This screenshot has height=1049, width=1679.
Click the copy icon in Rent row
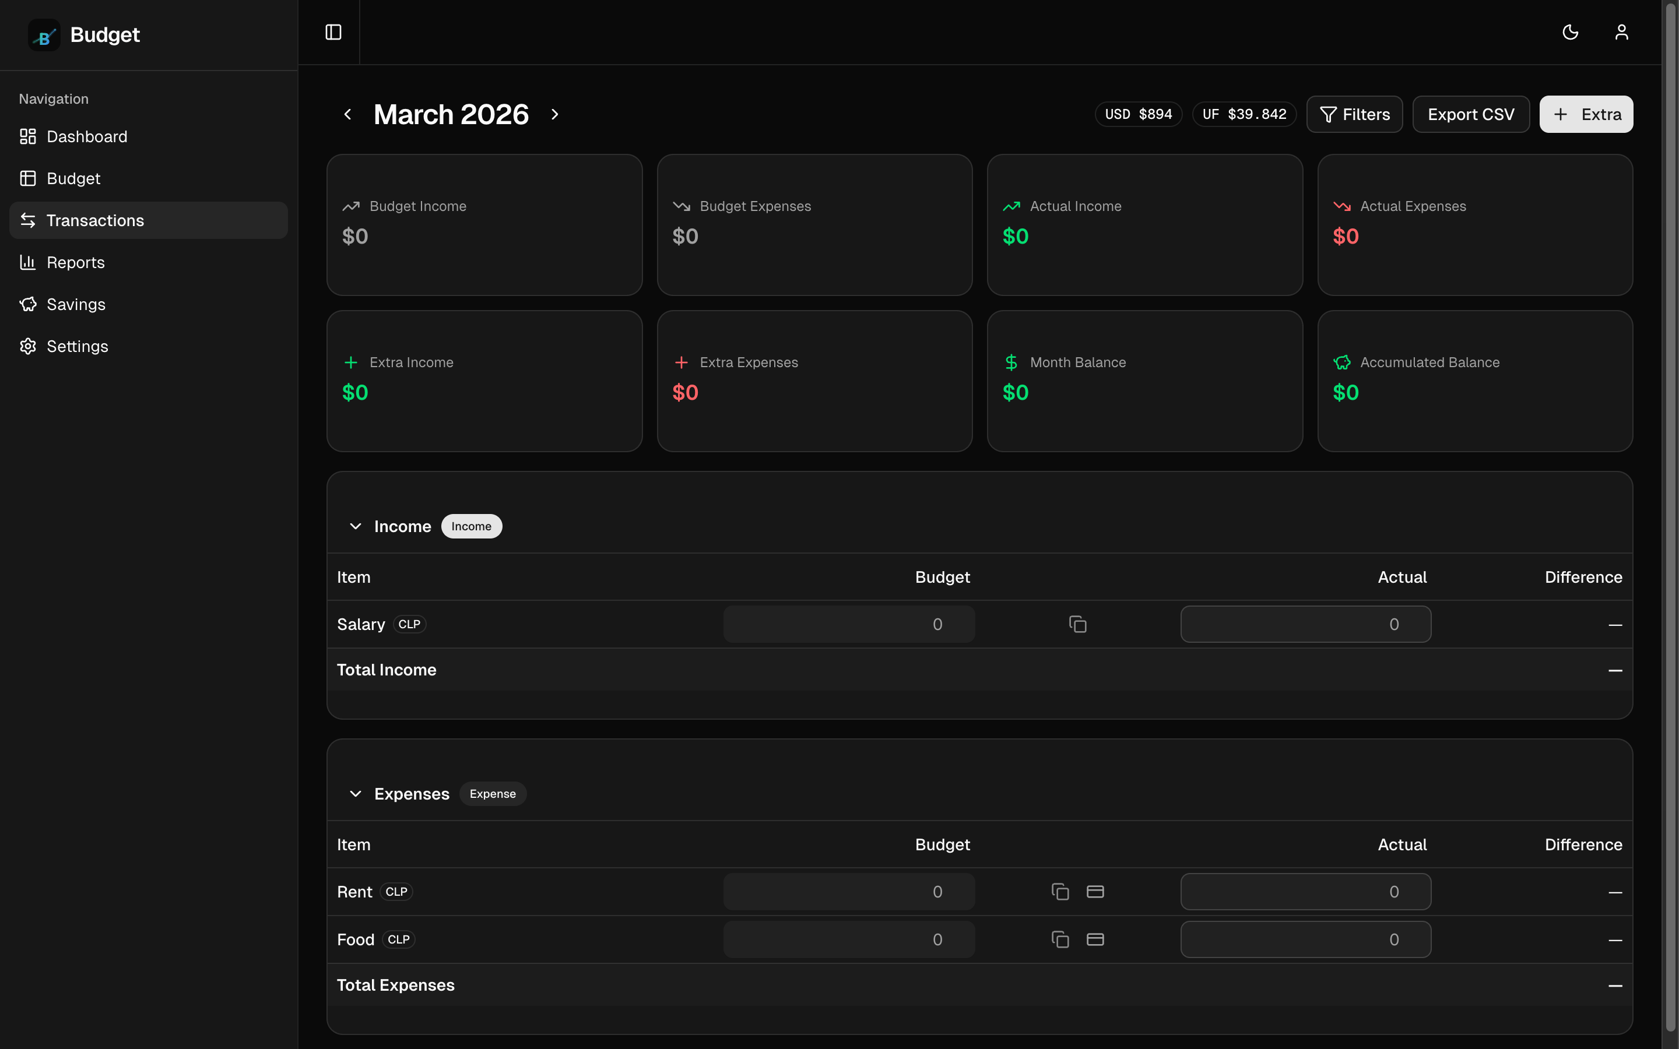point(1060,892)
